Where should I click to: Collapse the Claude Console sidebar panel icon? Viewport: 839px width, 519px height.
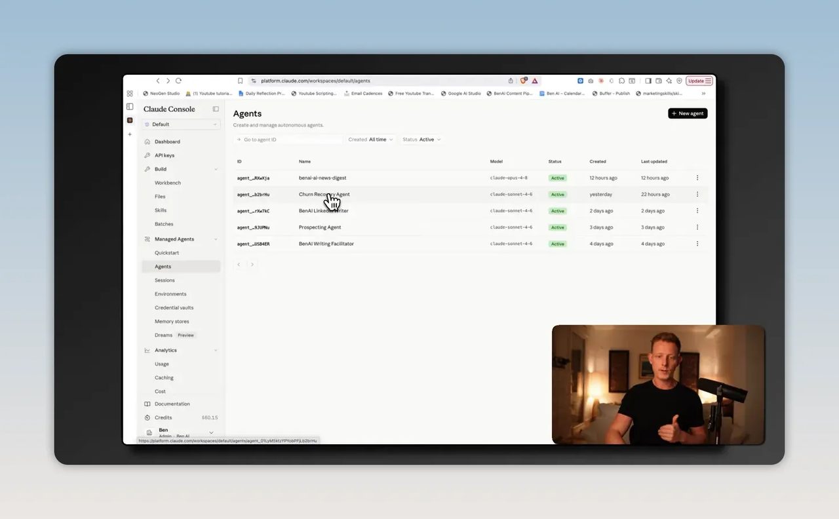pos(216,109)
